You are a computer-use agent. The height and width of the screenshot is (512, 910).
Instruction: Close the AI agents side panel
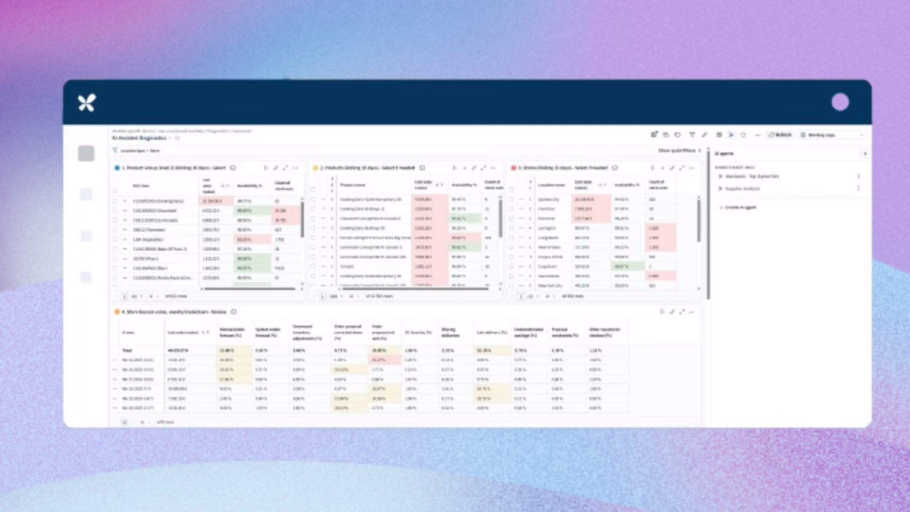tap(865, 154)
